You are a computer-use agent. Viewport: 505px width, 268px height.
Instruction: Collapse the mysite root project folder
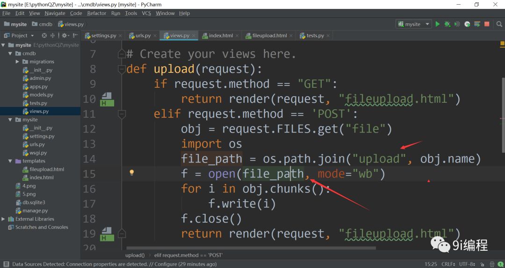pos(3,45)
